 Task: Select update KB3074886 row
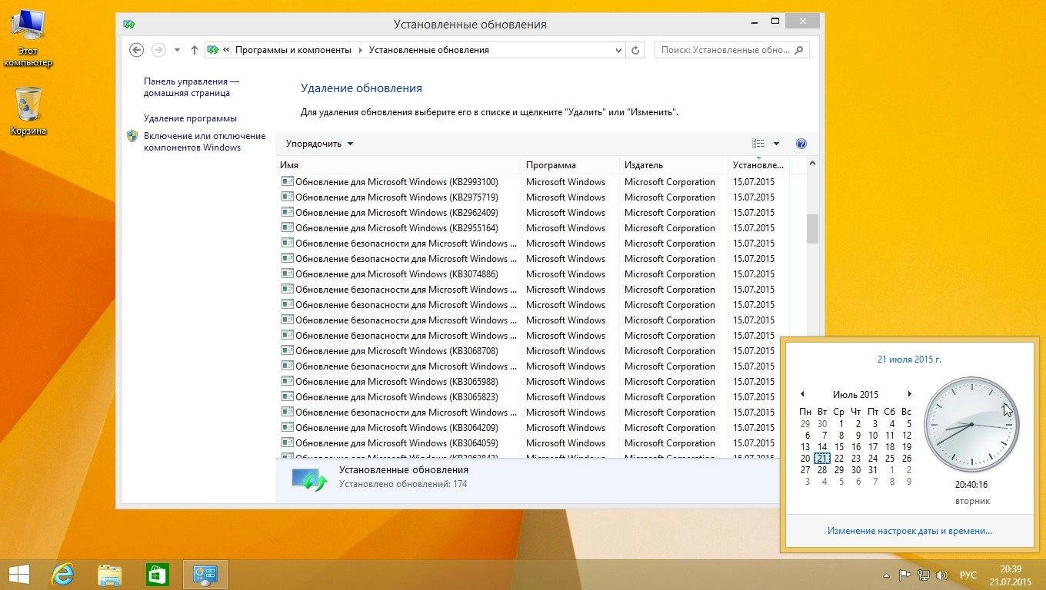pos(532,274)
